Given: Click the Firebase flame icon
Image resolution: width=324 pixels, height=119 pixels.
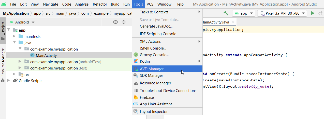Looking at the screenshot, I should tap(136, 97).
